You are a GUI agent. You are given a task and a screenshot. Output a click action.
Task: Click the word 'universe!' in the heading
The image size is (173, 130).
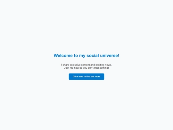click(110, 56)
